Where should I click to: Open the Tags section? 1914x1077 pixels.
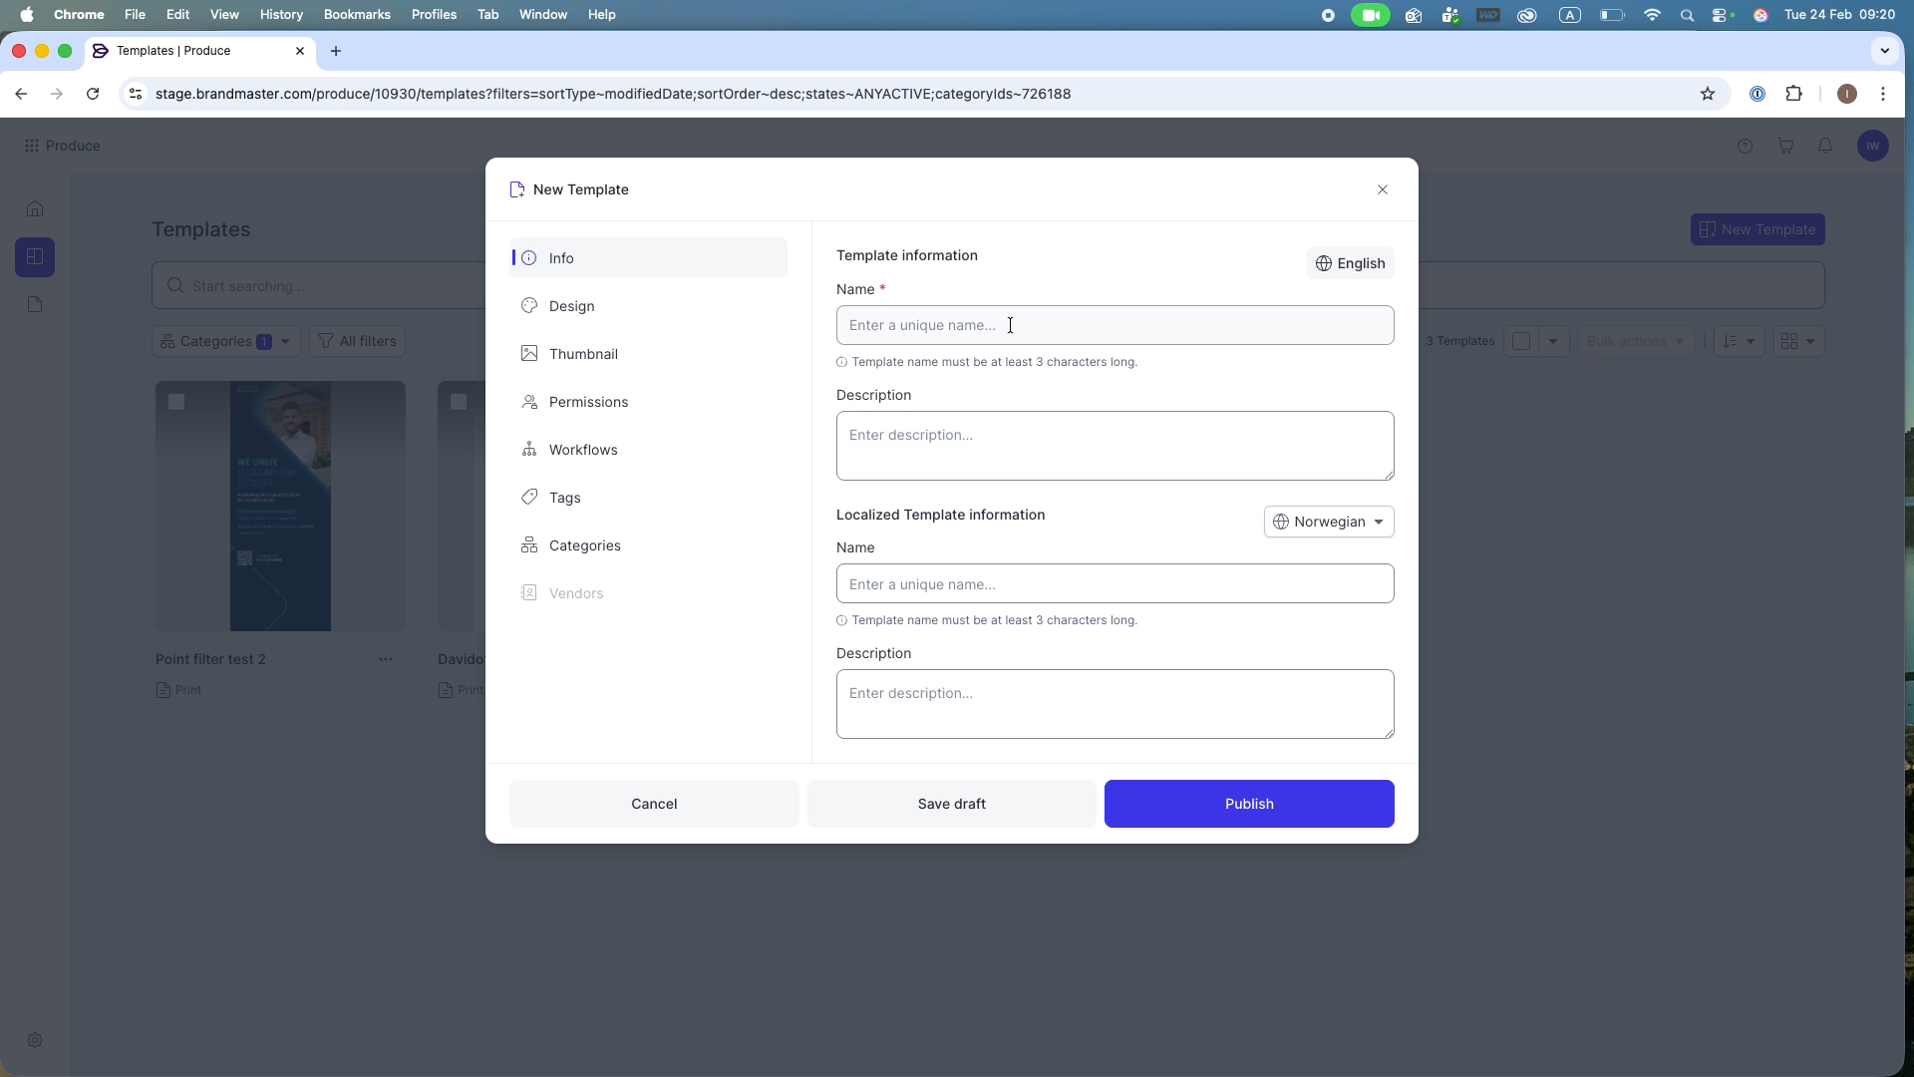(648, 498)
